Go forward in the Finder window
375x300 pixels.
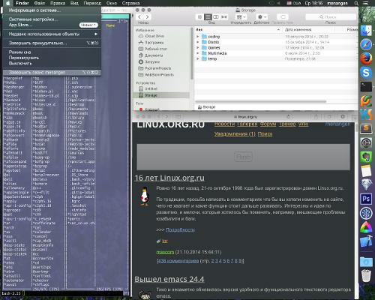point(148,17)
